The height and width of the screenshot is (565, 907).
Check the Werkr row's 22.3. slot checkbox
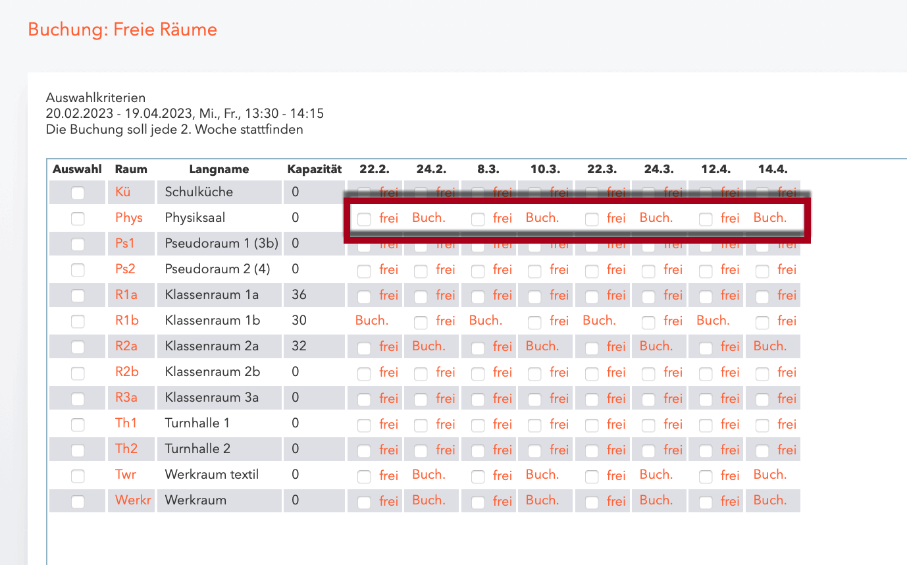click(592, 502)
